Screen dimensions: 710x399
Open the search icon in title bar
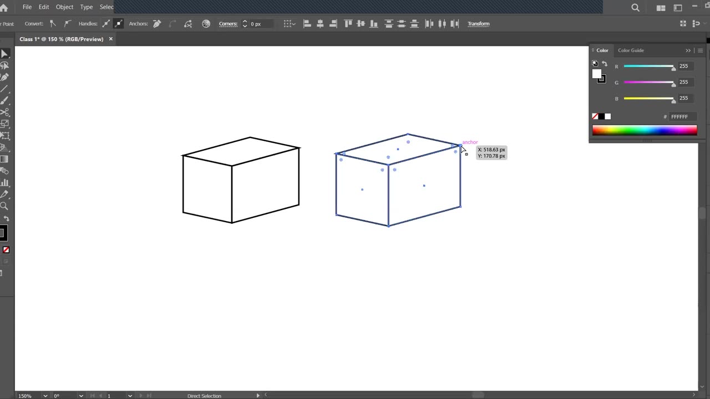[636, 8]
